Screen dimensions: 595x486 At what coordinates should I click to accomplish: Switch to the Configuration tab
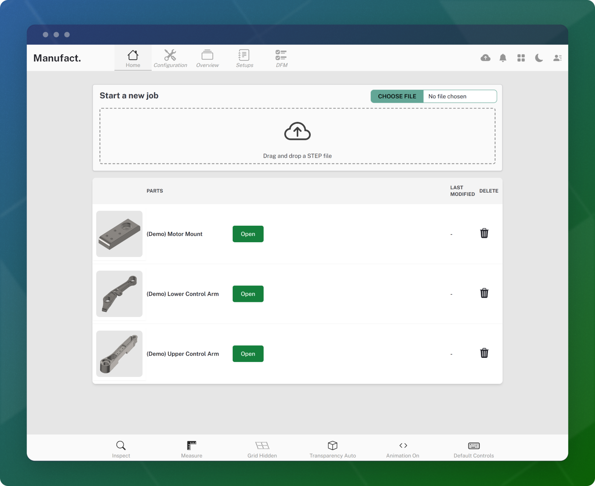click(170, 59)
